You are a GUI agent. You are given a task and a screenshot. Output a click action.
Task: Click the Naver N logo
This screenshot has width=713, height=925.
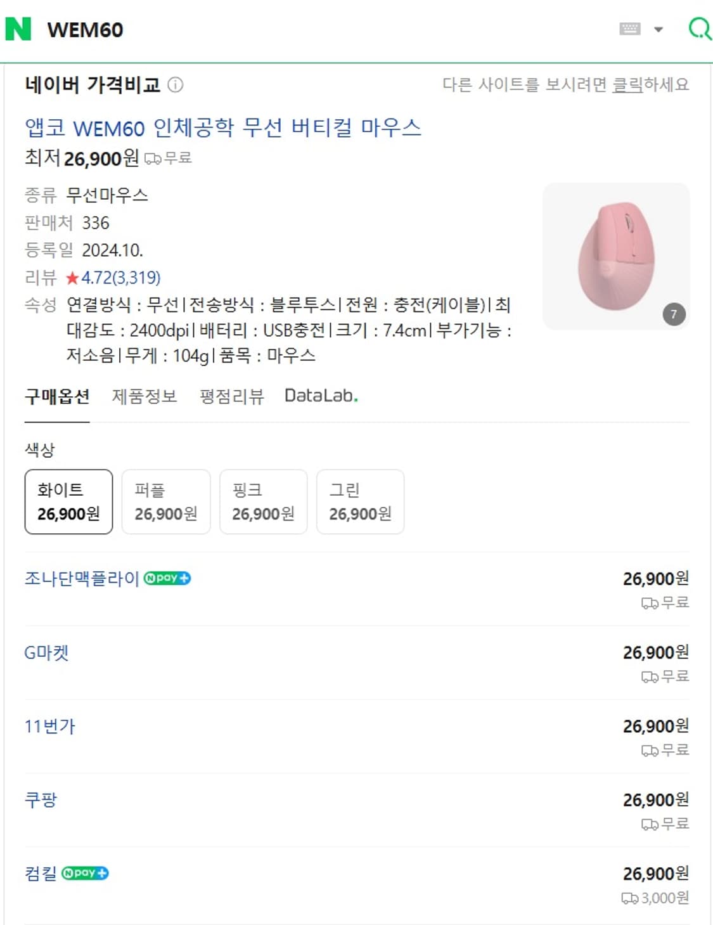[x=20, y=30]
